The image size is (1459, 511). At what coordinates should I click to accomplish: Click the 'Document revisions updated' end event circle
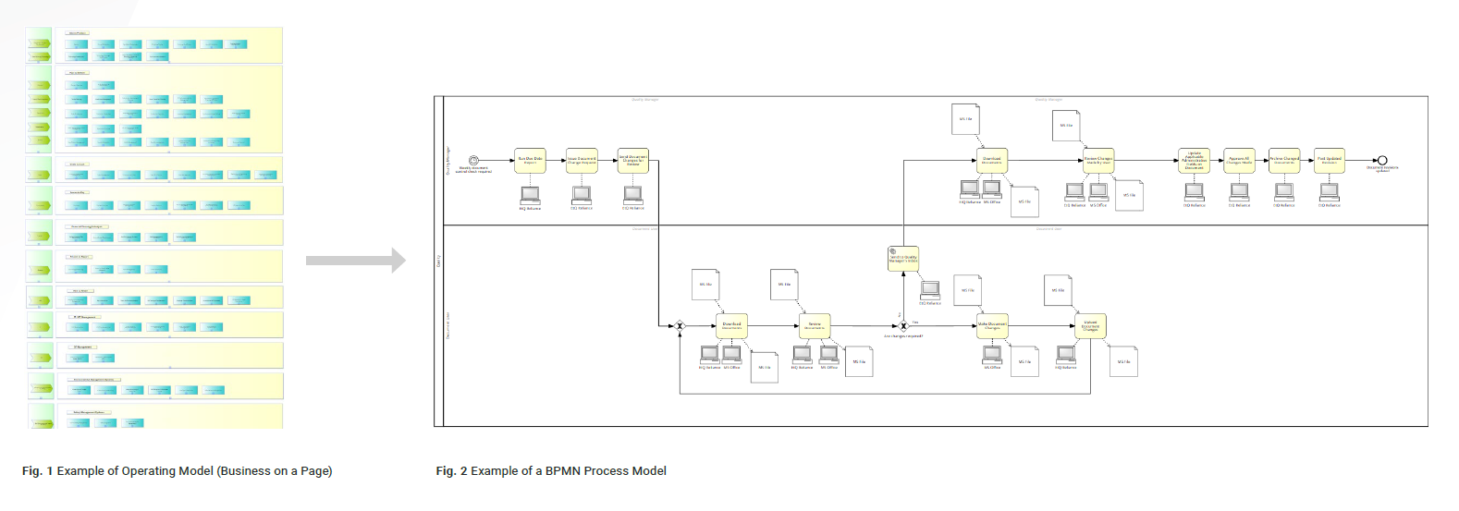pyautogui.click(x=1382, y=161)
